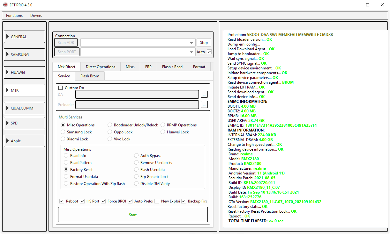Click the OTA Version value in log
Viewport: 390px width, 234px height.
pyautogui.click(x=286, y=202)
